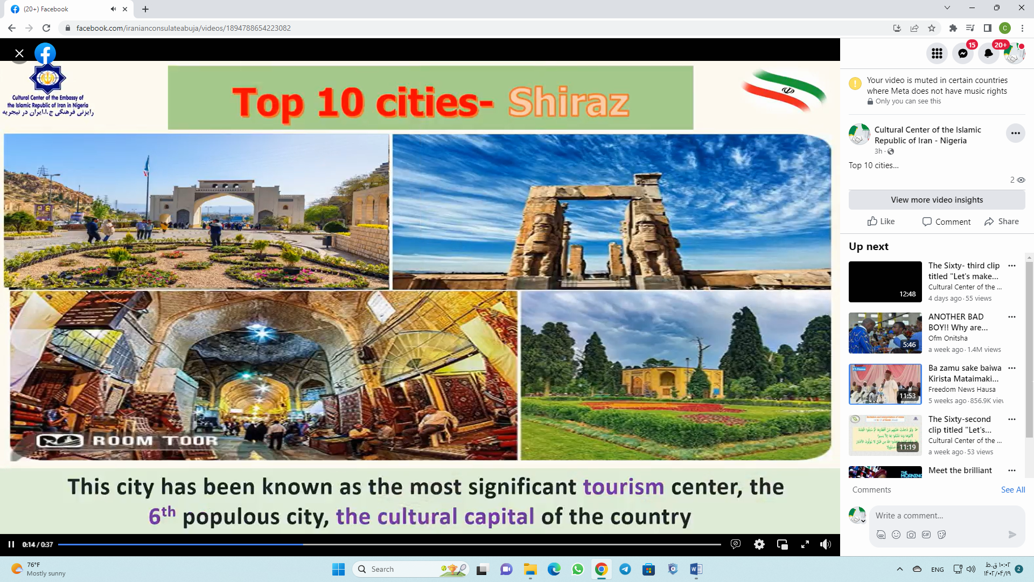Pause the playing video

click(11, 544)
